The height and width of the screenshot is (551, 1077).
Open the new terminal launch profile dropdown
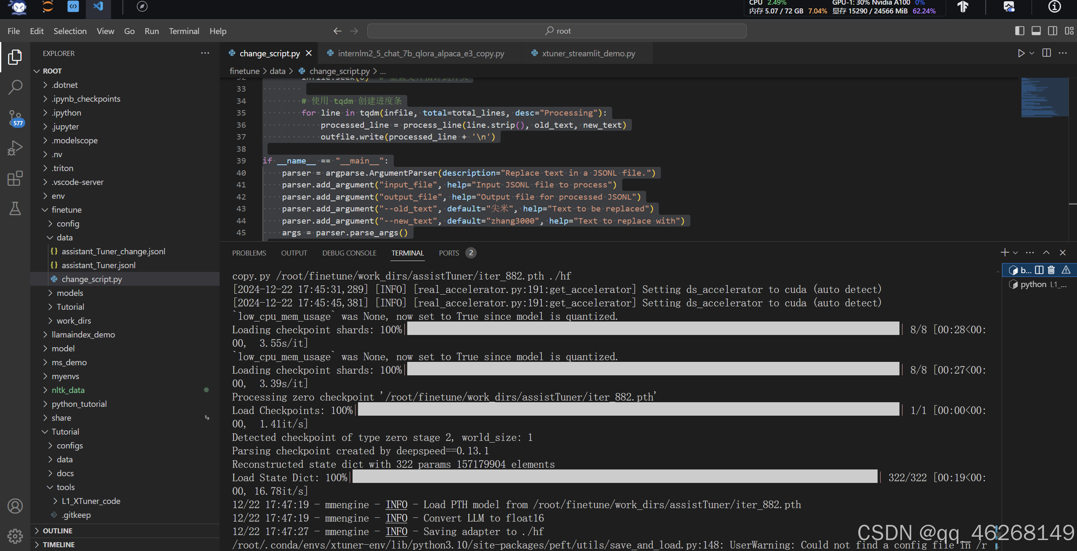pyautogui.click(x=1016, y=253)
